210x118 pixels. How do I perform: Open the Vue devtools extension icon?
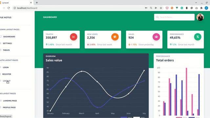(177, 8)
